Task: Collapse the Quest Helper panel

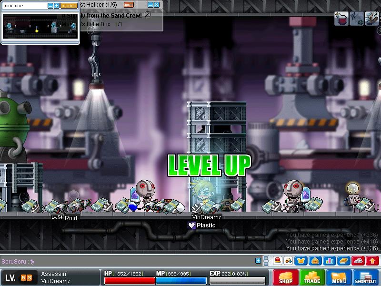Action: 150,5
